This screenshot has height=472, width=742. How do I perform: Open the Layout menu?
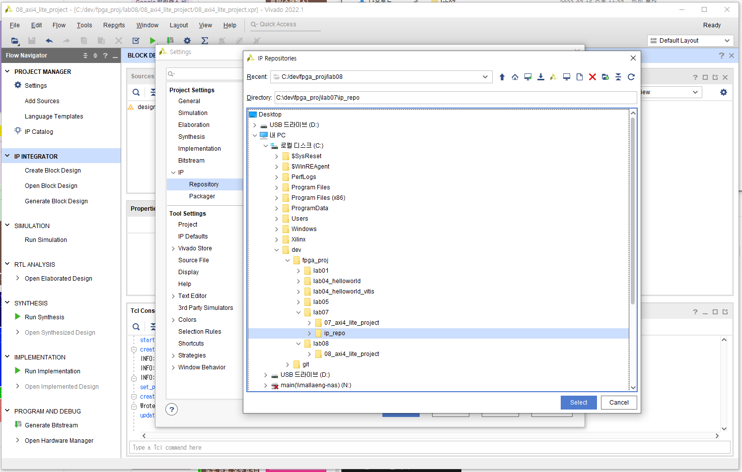pos(179,25)
